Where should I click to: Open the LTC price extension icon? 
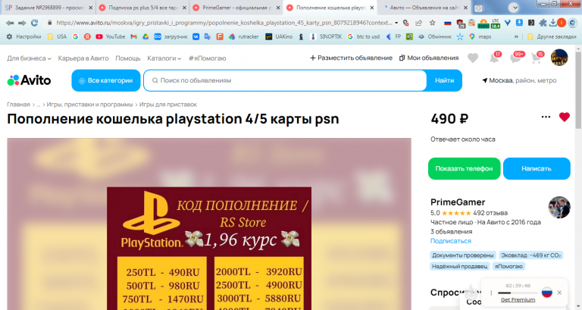tap(496, 23)
